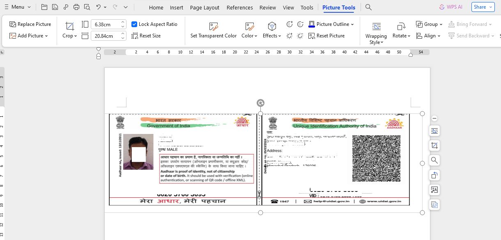Open the Tools tab
The width and height of the screenshot is (501, 240).
307,7
